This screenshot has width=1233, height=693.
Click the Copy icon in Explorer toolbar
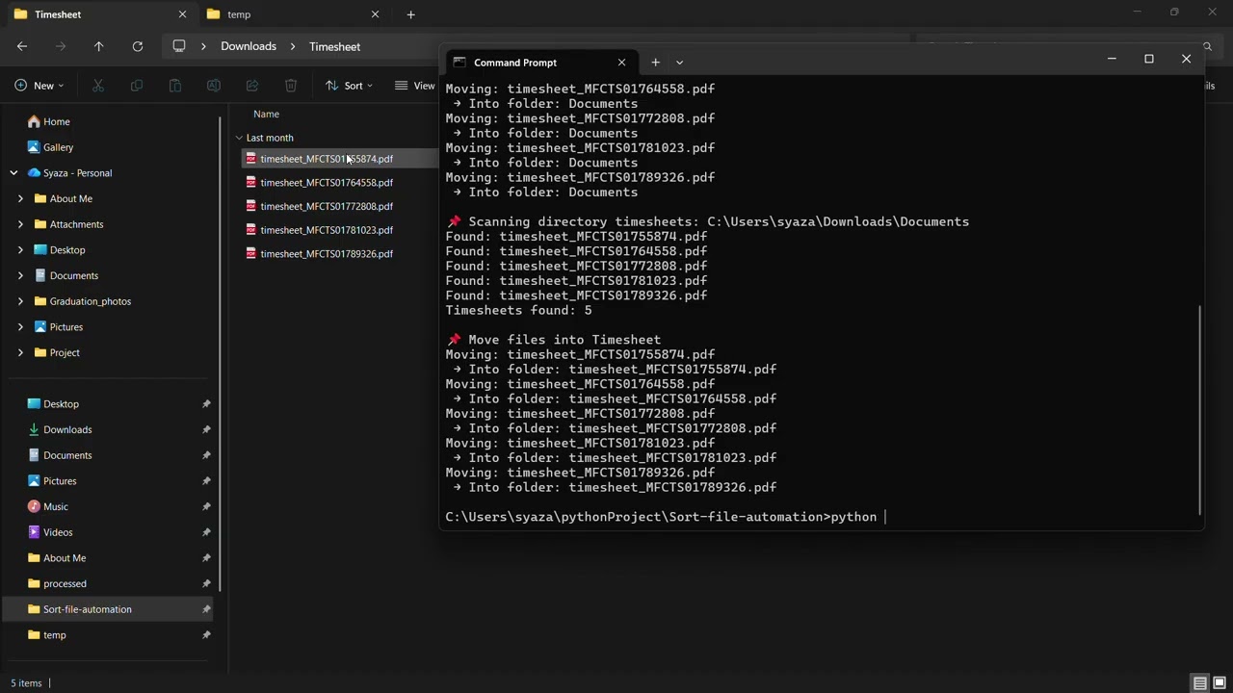pos(137,86)
